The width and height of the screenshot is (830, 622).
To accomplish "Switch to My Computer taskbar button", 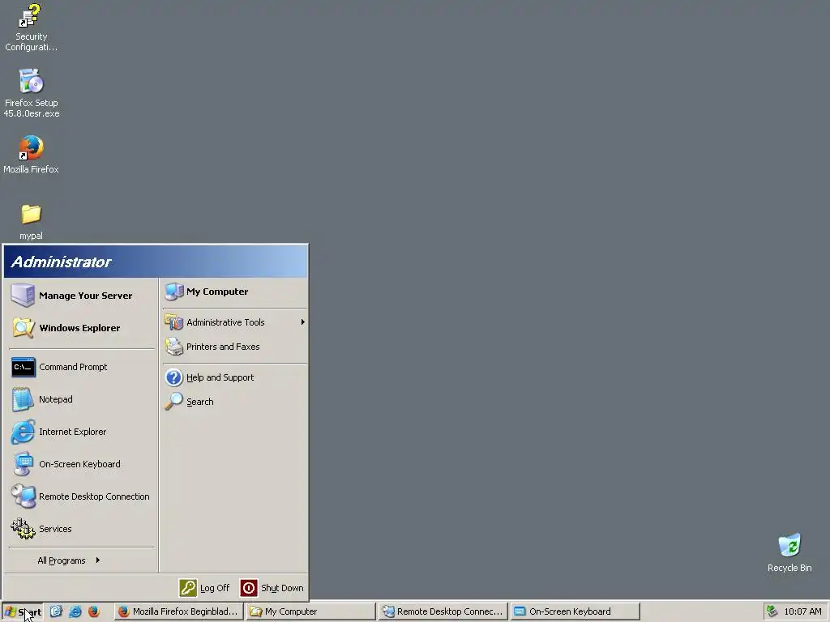I will (x=310, y=611).
